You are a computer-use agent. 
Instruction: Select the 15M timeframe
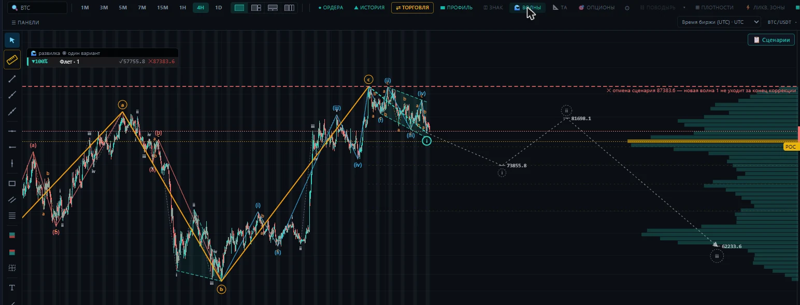tap(162, 8)
